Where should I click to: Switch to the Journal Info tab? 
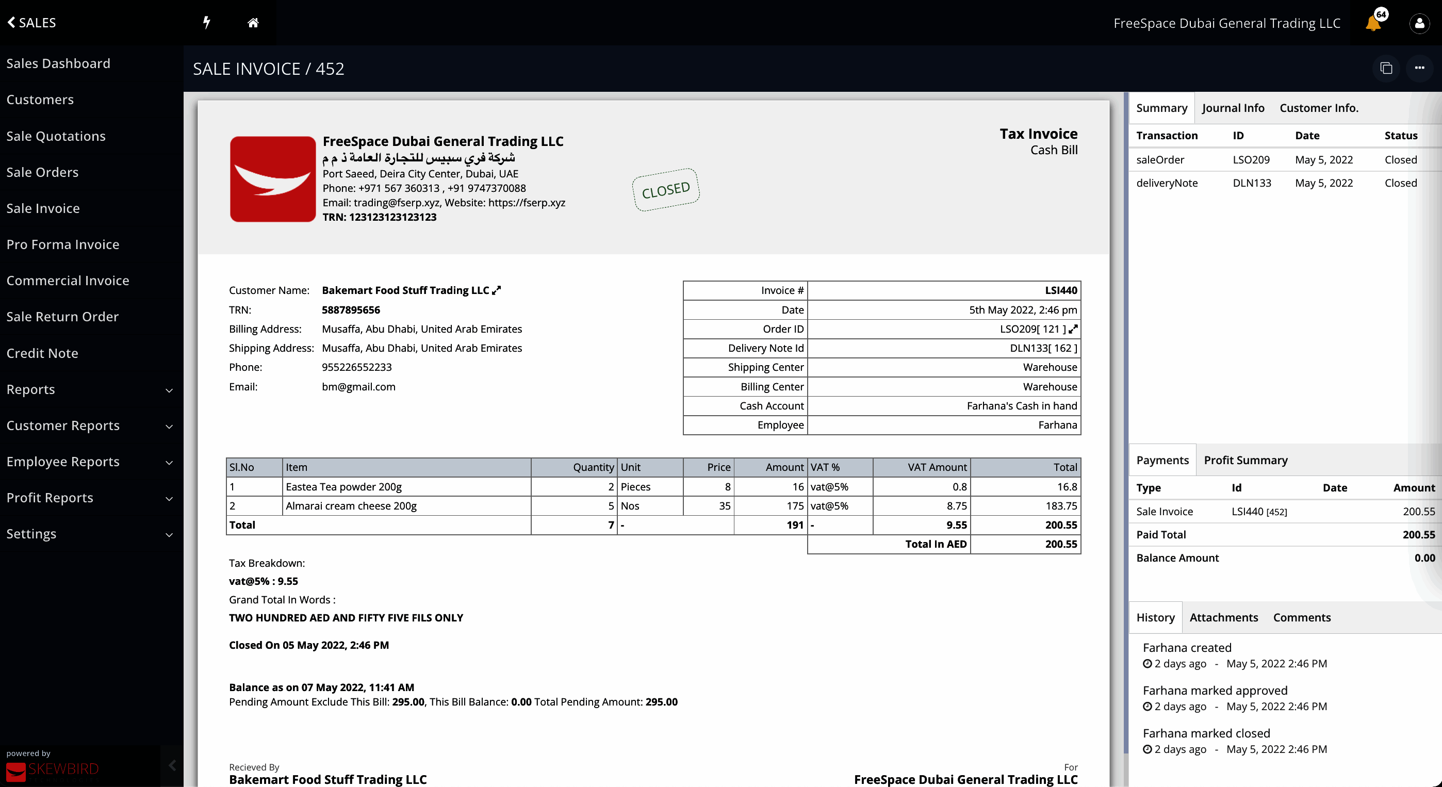point(1233,108)
